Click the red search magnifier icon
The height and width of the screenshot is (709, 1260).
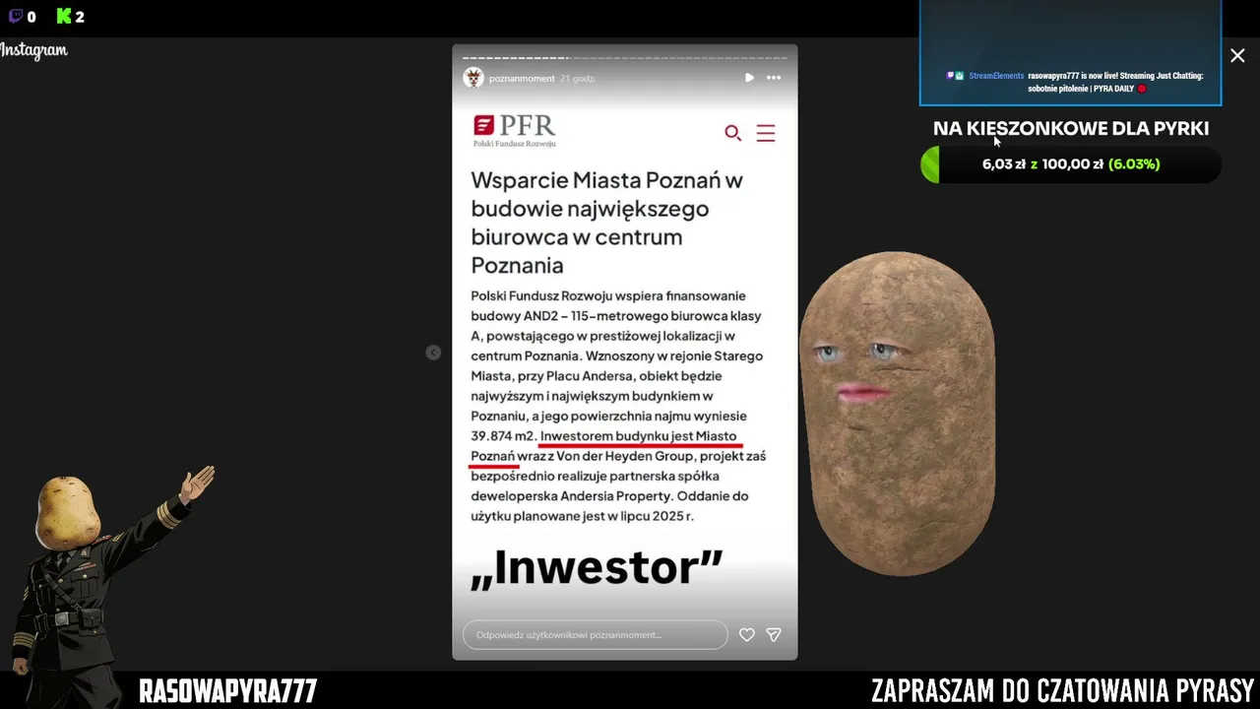point(732,133)
